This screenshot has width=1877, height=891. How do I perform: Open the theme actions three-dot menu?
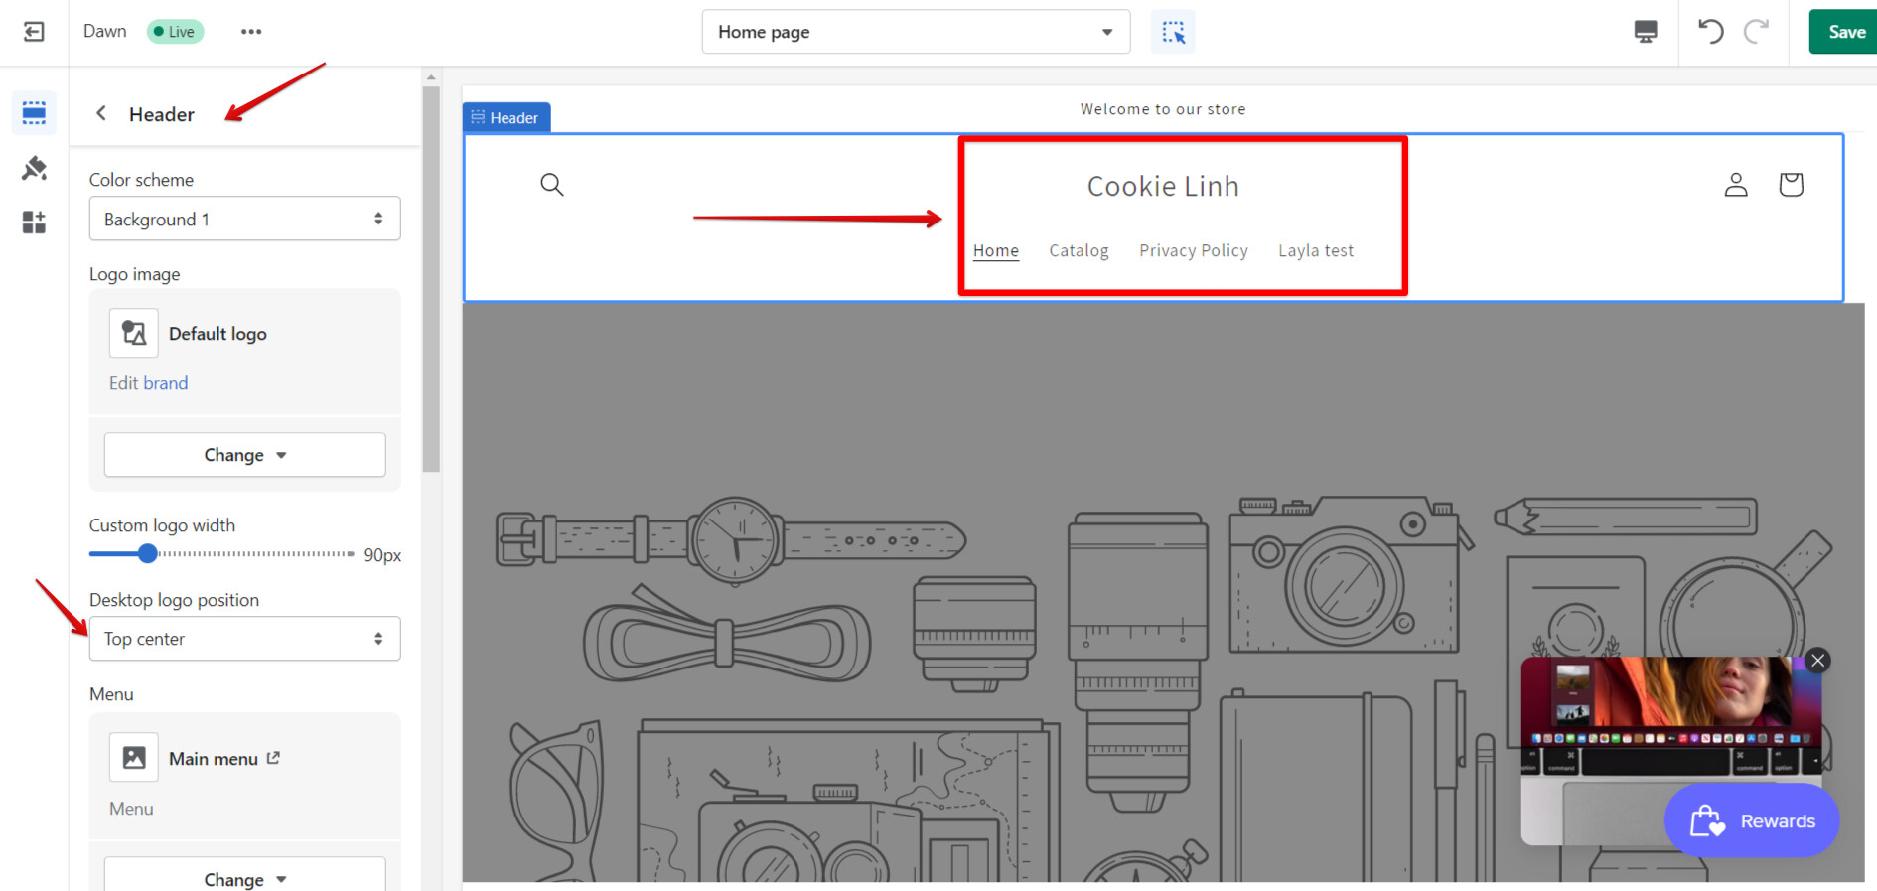coord(251,32)
